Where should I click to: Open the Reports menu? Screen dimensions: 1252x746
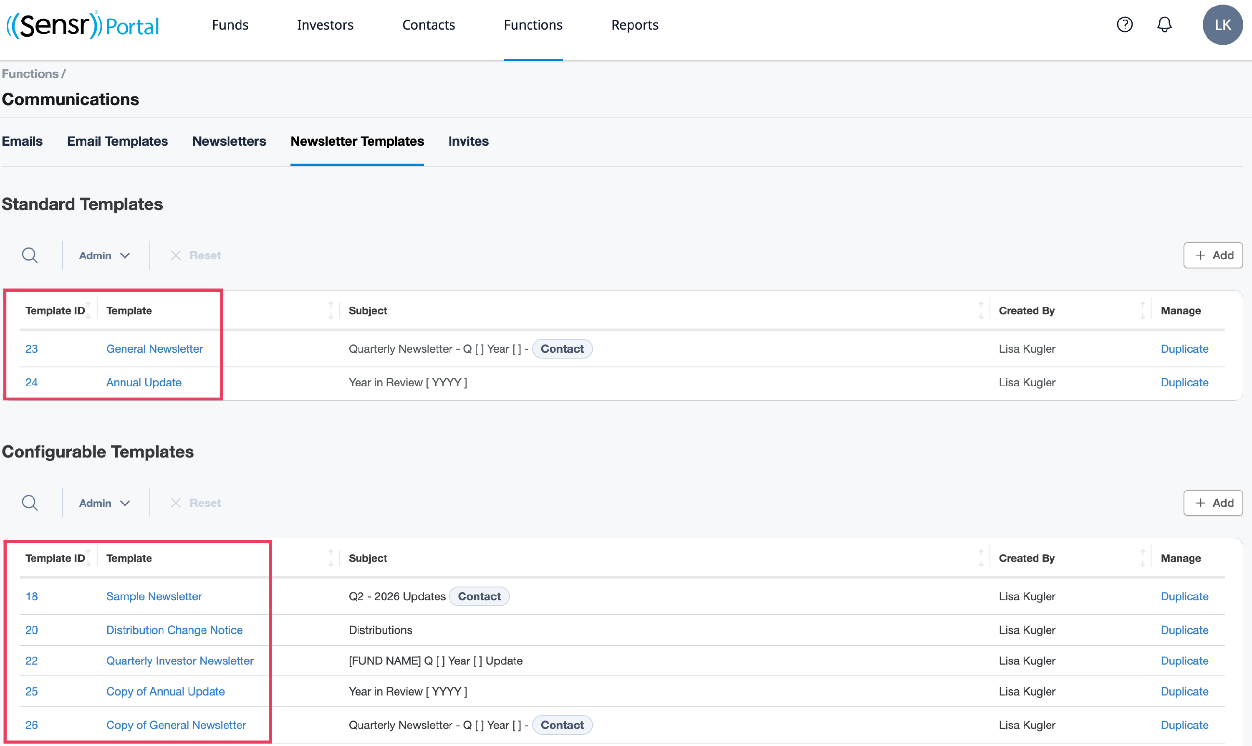pos(635,25)
